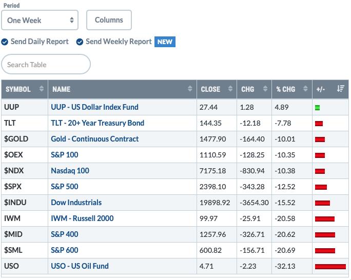Click the percent change value 4.89
This screenshot has height=280, width=351.
[x=282, y=107]
